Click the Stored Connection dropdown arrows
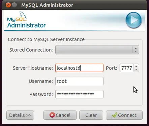This screenshot has height=126, width=149. [x=136, y=50]
